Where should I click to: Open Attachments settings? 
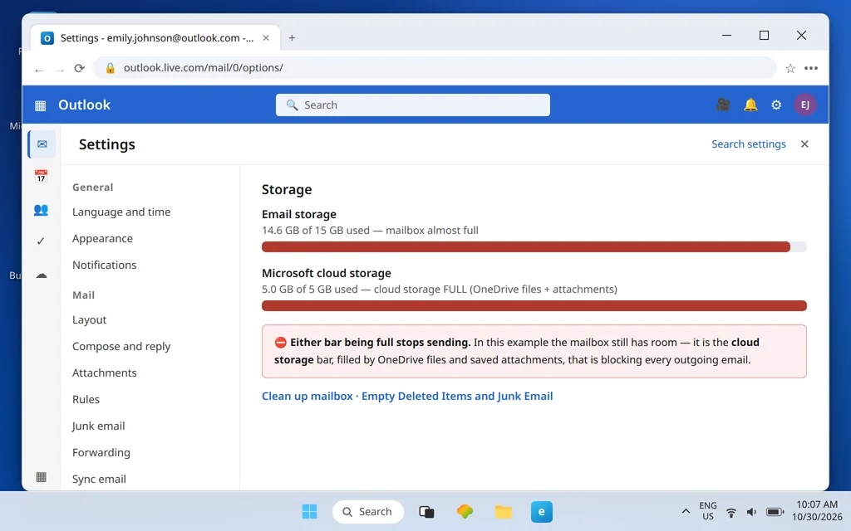pyautogui.click(x=104, y=373)
